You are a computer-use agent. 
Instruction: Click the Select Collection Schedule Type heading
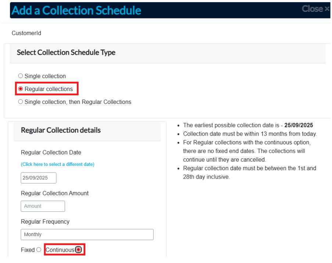(66, 53)
